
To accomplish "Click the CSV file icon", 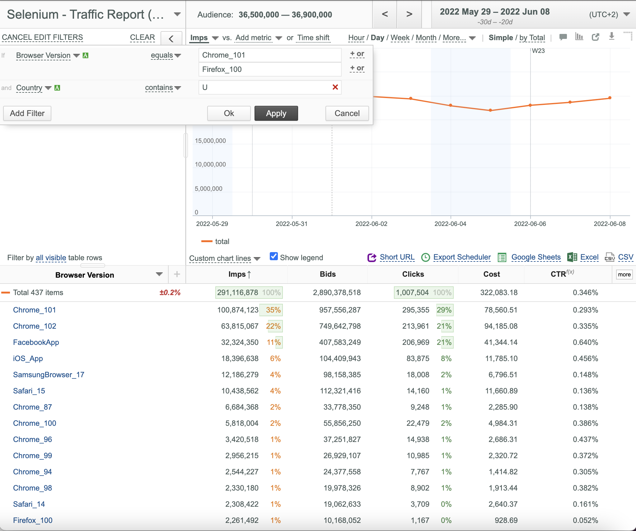I will click(610, 257).
